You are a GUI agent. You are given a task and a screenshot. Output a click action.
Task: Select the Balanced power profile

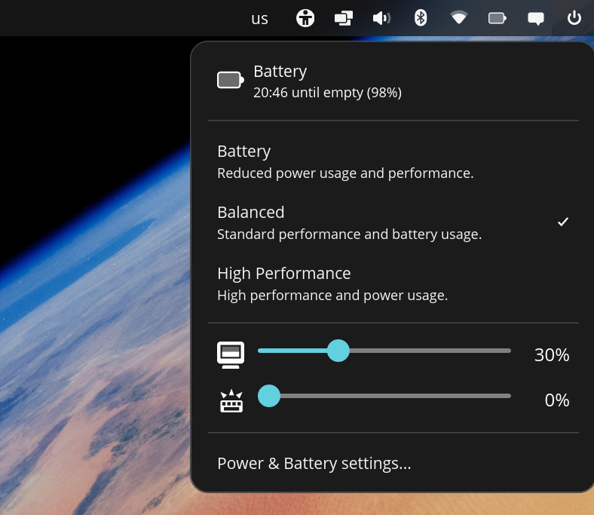(393, 223)
